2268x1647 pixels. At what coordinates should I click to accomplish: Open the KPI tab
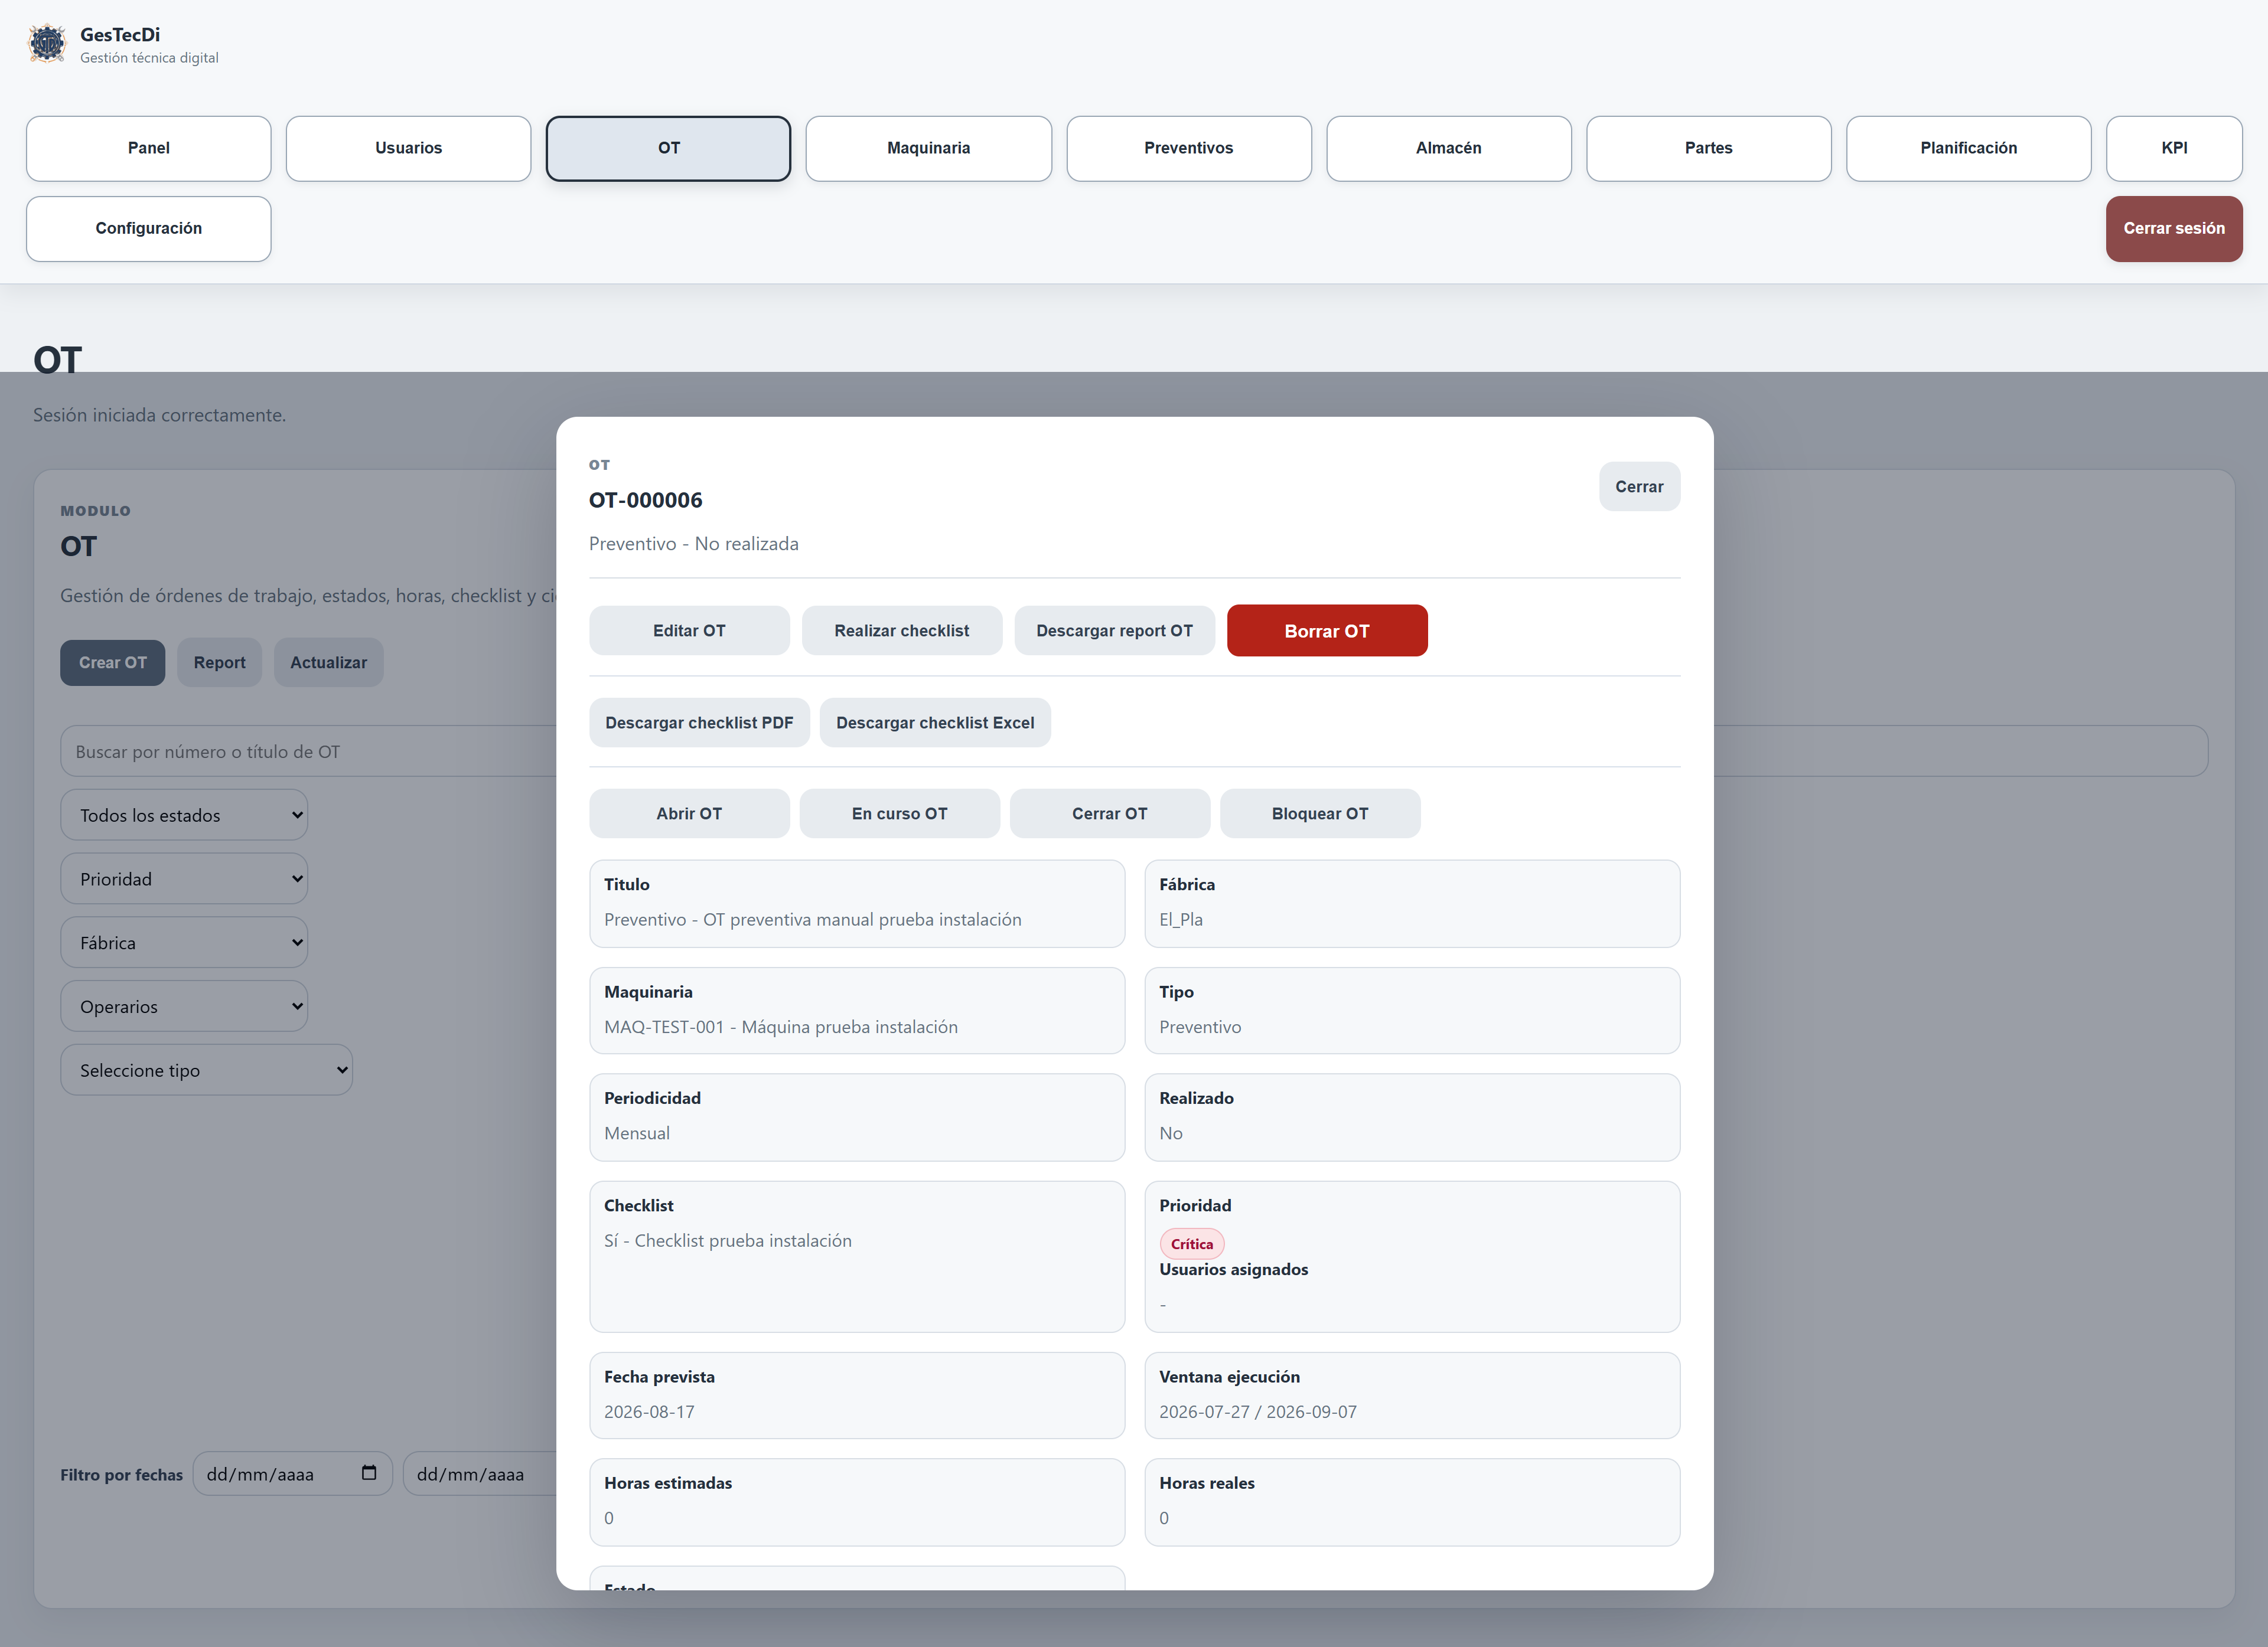click(2174, 148)
